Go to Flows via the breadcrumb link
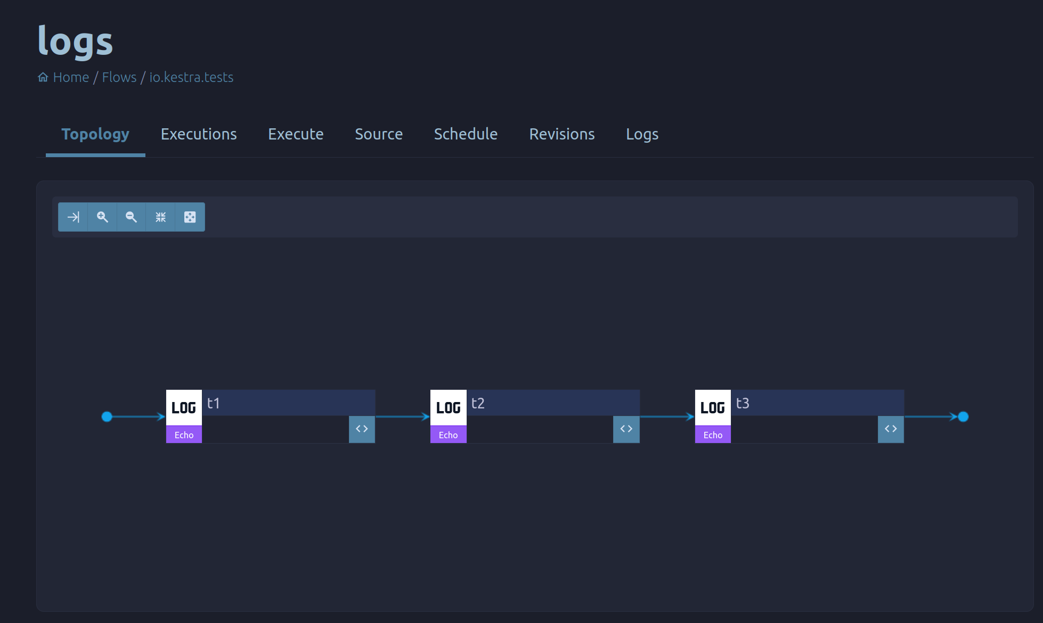The width and height of the screenshot is (1043, 623). tap(119, 77)
